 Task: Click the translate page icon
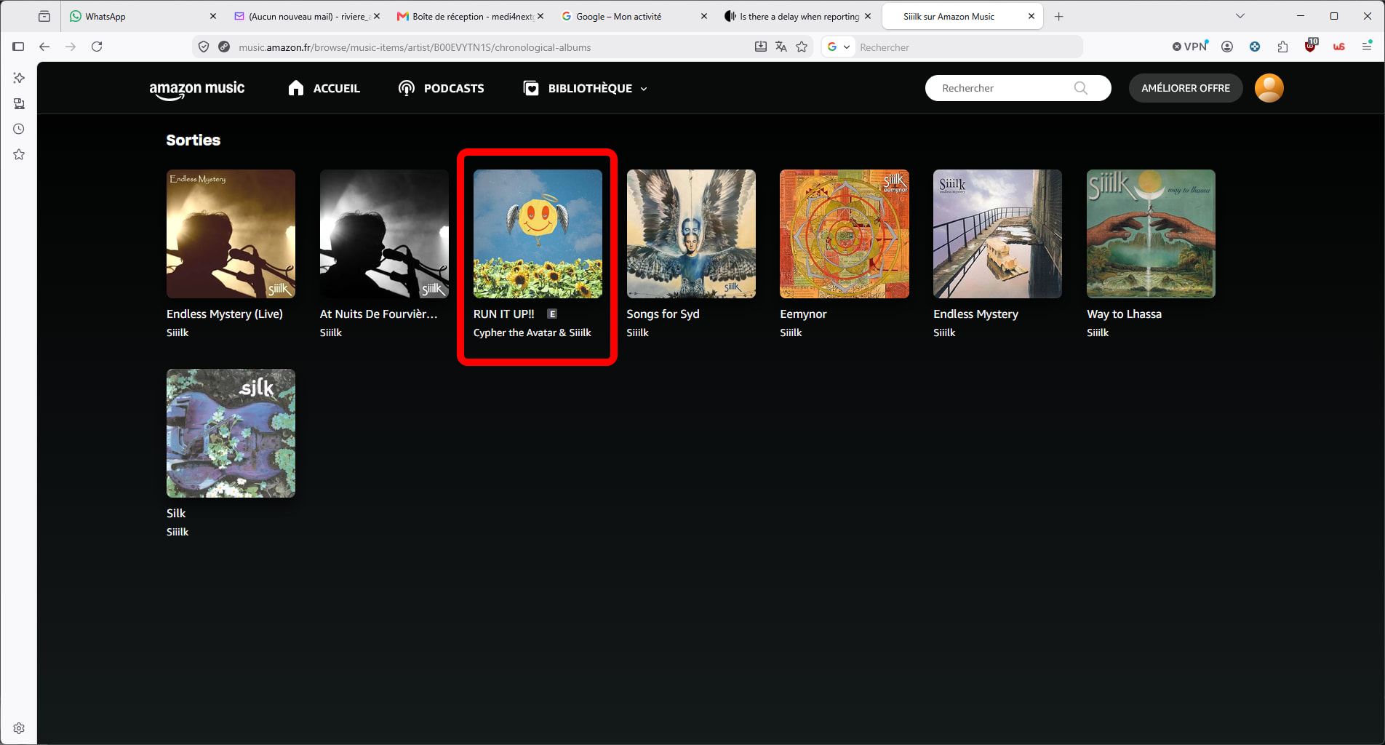781,47
